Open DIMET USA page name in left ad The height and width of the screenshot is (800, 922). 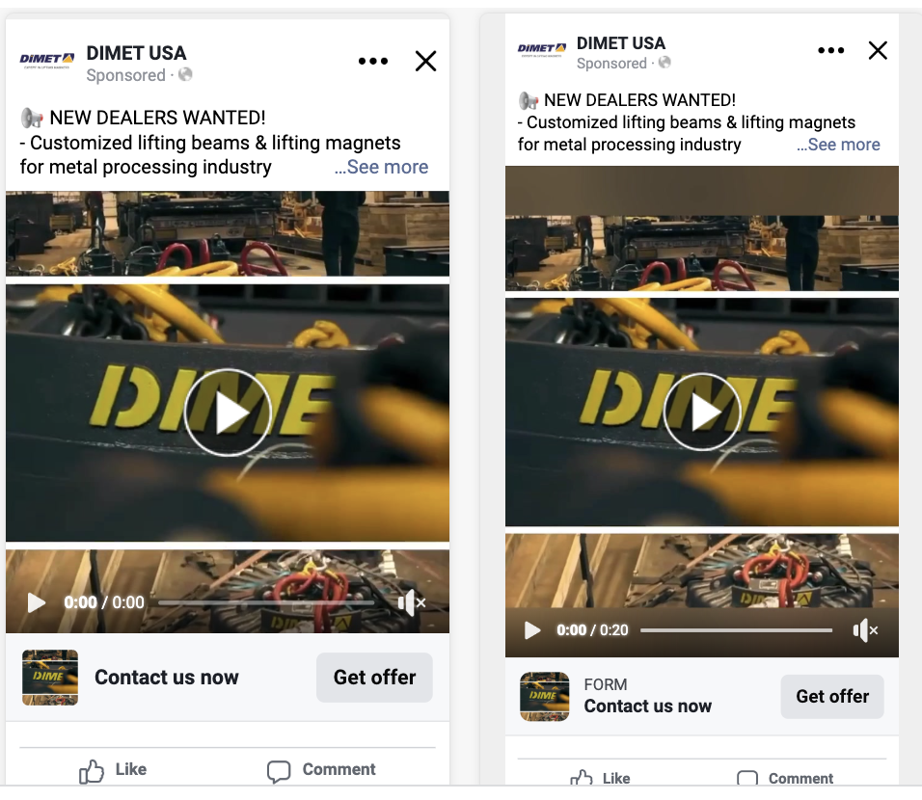tap(136, 53)
